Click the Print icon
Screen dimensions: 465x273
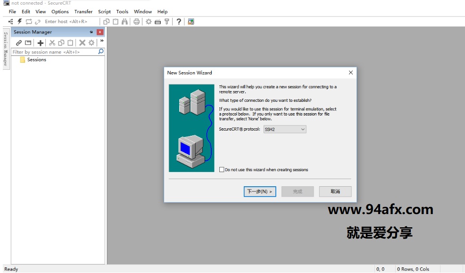click(x=136, y=22)
